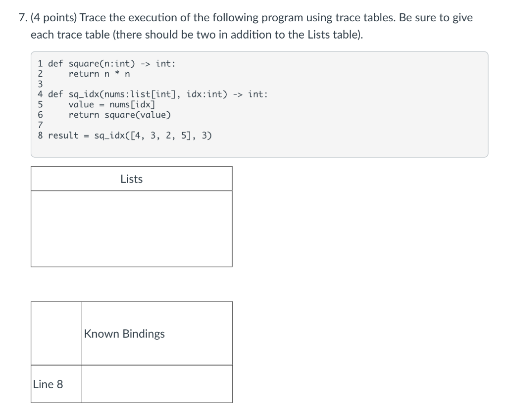The height and width of the screenshot is (412, 507).
Task: Click the return n * n code line
Action: (99, 74)
